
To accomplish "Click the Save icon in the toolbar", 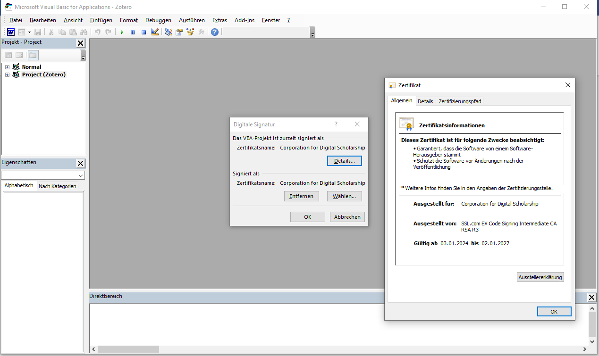I will pos(38,32).
